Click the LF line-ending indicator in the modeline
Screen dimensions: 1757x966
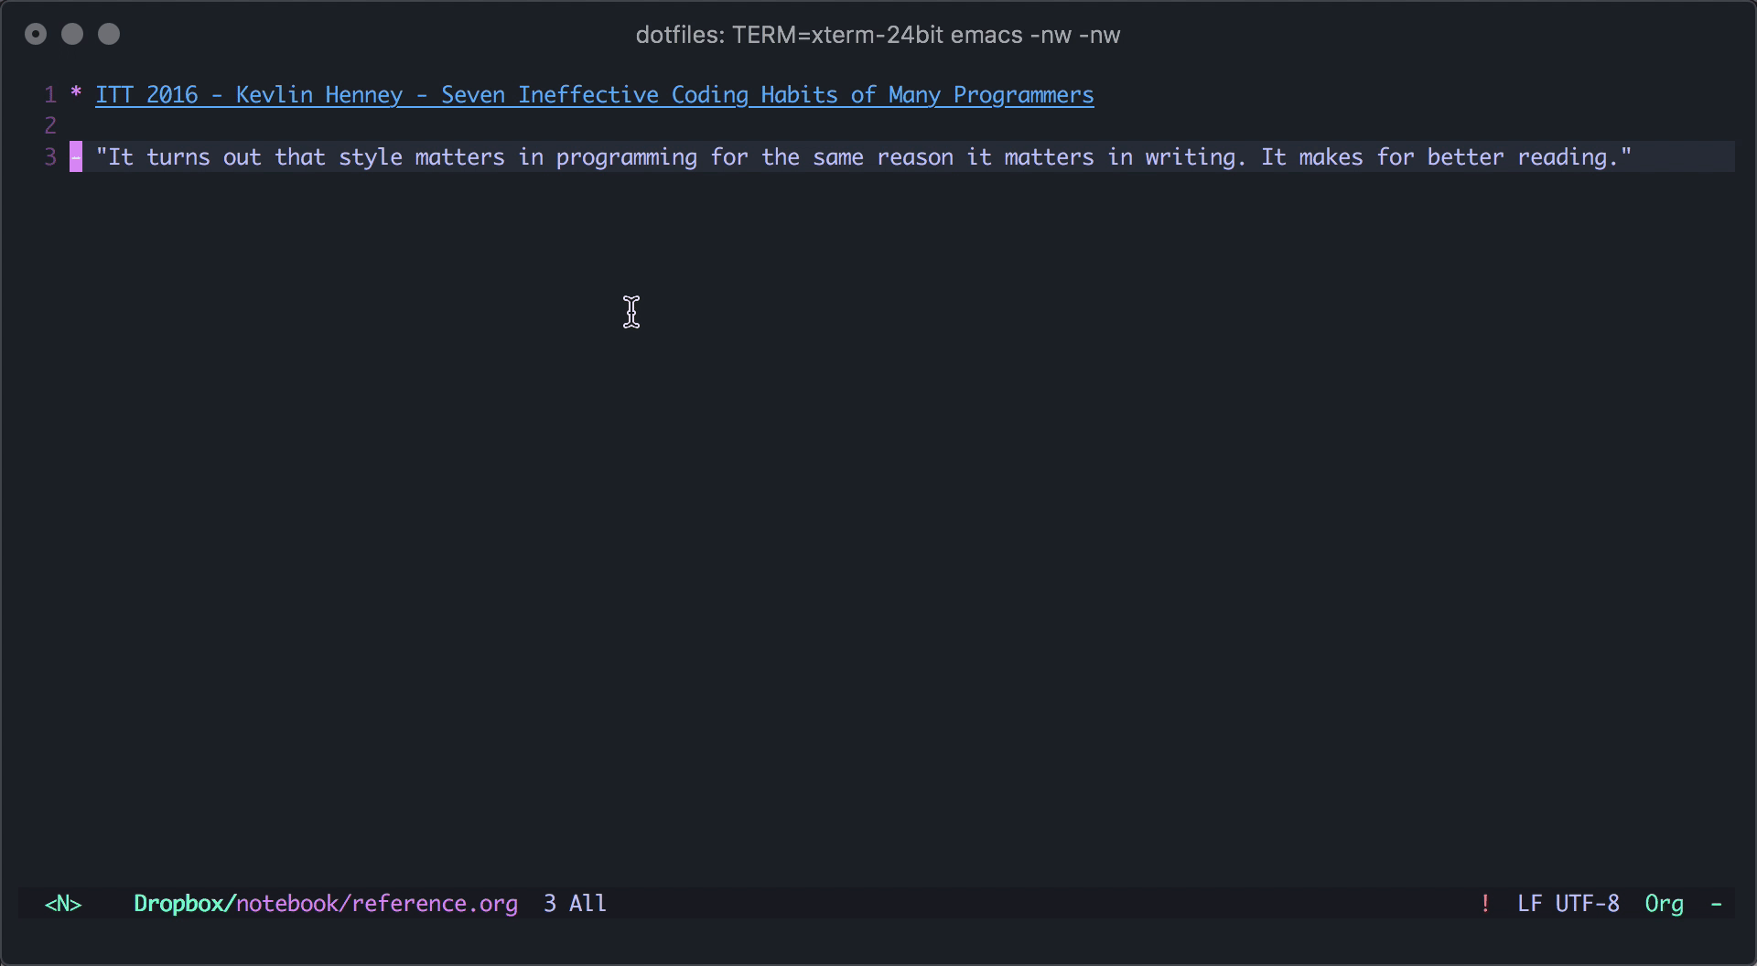1532,904
